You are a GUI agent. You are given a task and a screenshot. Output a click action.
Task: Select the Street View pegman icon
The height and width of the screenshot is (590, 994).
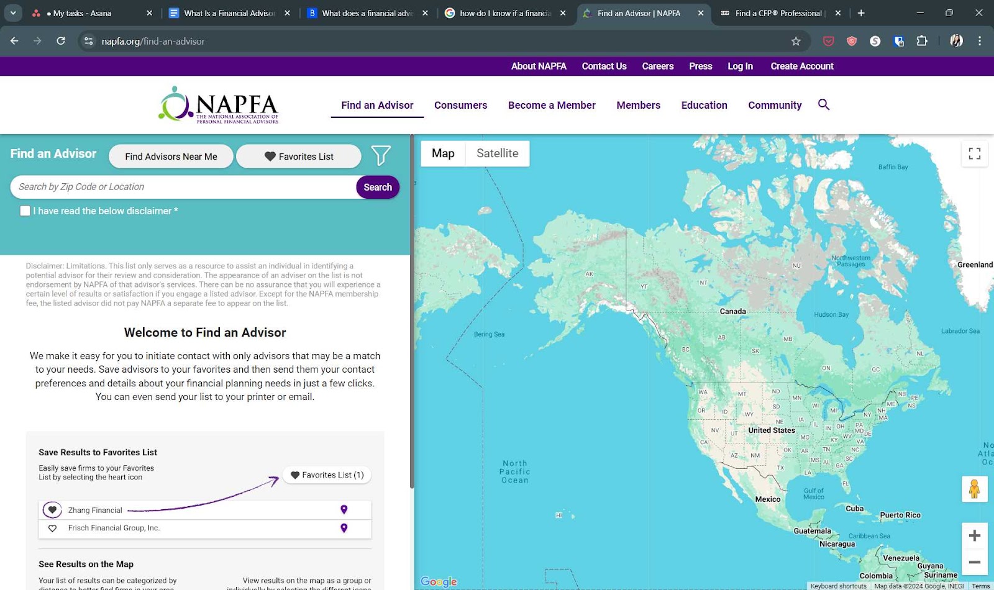(x=974, y=489)
